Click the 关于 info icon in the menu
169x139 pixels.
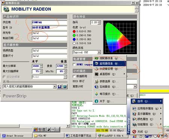(97, 101)
